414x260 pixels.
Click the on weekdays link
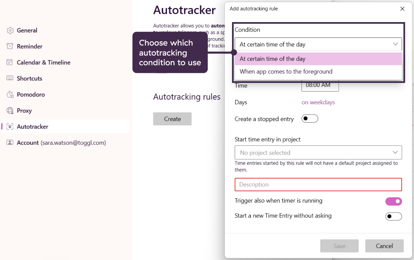(x=318, y=102)
